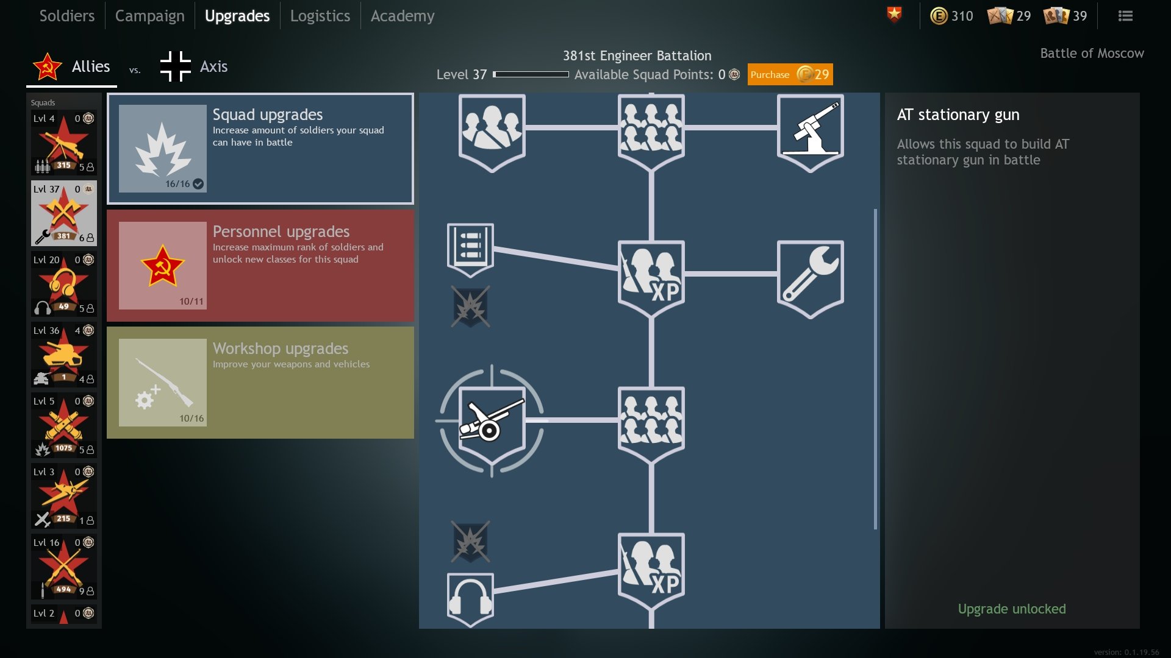Select the first squad size upgrade node
Viewport: 1171px width, 658px height.
point(492,132)
